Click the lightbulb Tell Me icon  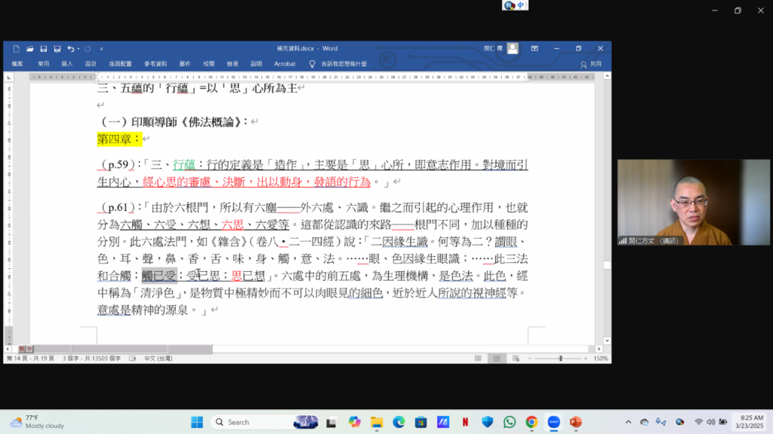tap(312, 64)
